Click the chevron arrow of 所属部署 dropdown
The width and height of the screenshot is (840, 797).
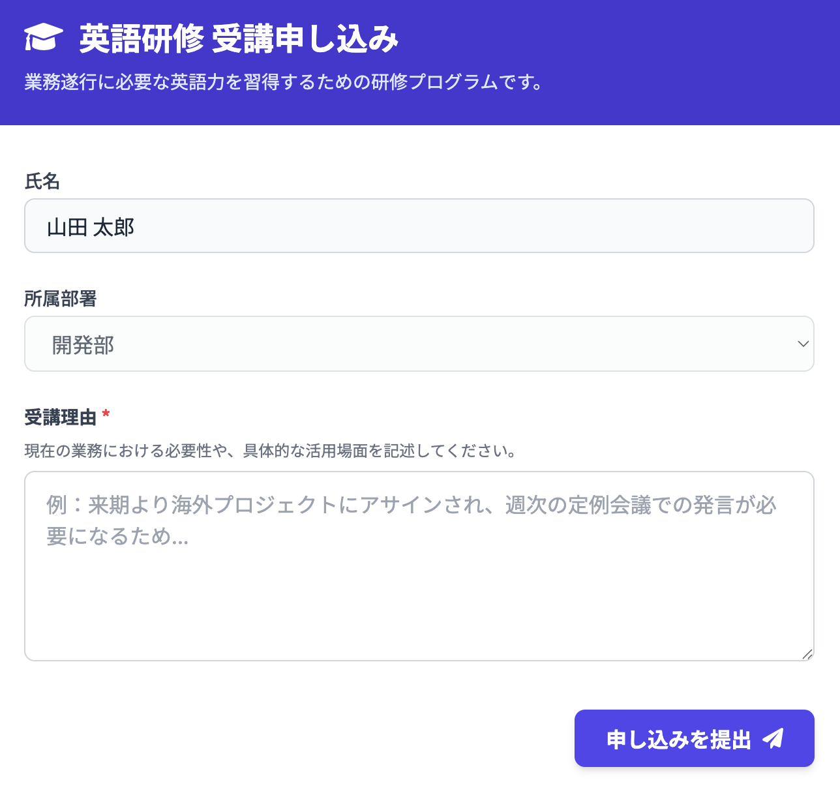pyautogui.click(x=803, y=344)
